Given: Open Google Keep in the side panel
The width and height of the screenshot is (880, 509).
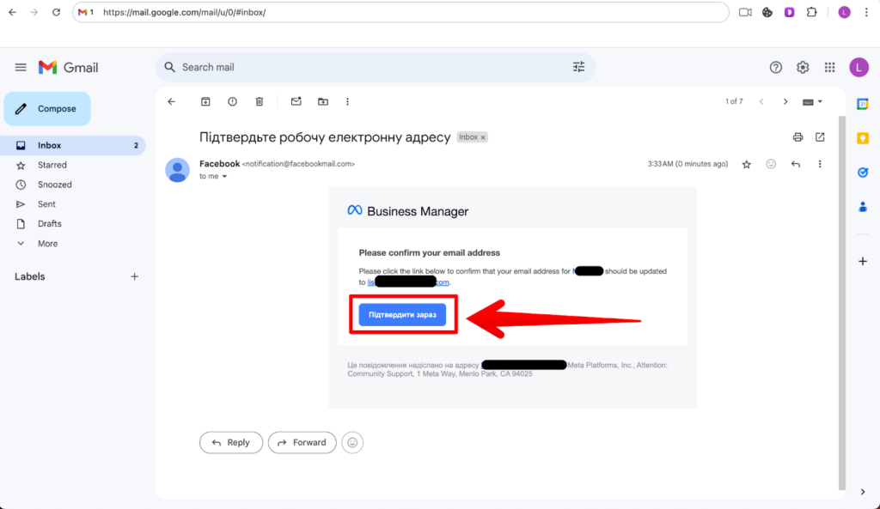Looking at the screenshot, I should pos(863,137).
